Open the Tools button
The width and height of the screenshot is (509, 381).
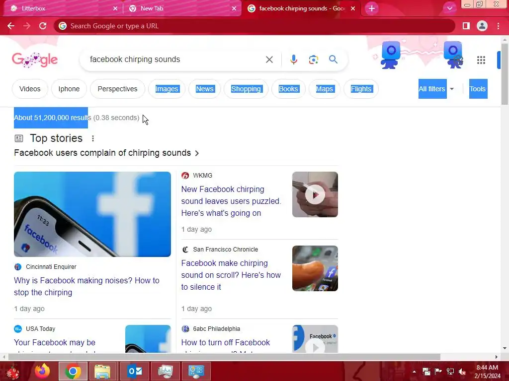pyautogui.click(x=478, y=89)
